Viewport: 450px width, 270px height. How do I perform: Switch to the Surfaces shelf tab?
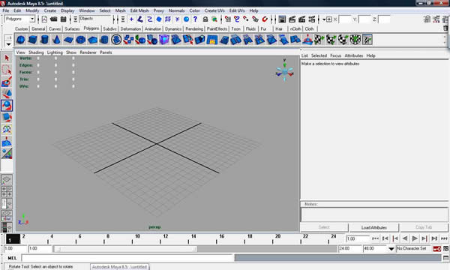click(72, 28)
